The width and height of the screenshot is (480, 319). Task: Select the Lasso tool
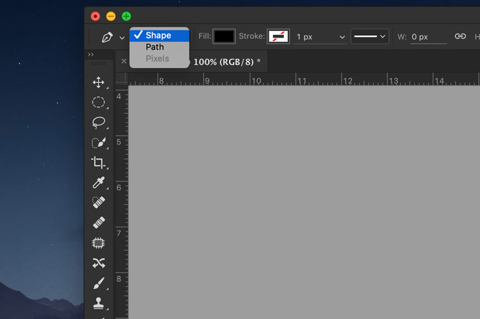(x=98, y=123)
